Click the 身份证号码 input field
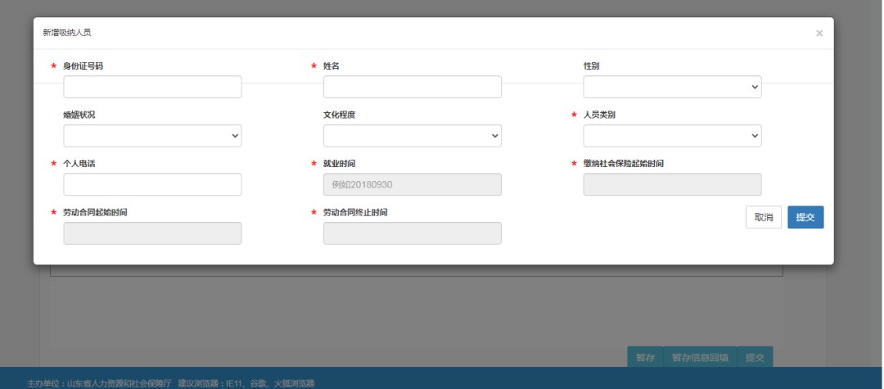Viewport: 884px width, 389px height. [152, 87]
